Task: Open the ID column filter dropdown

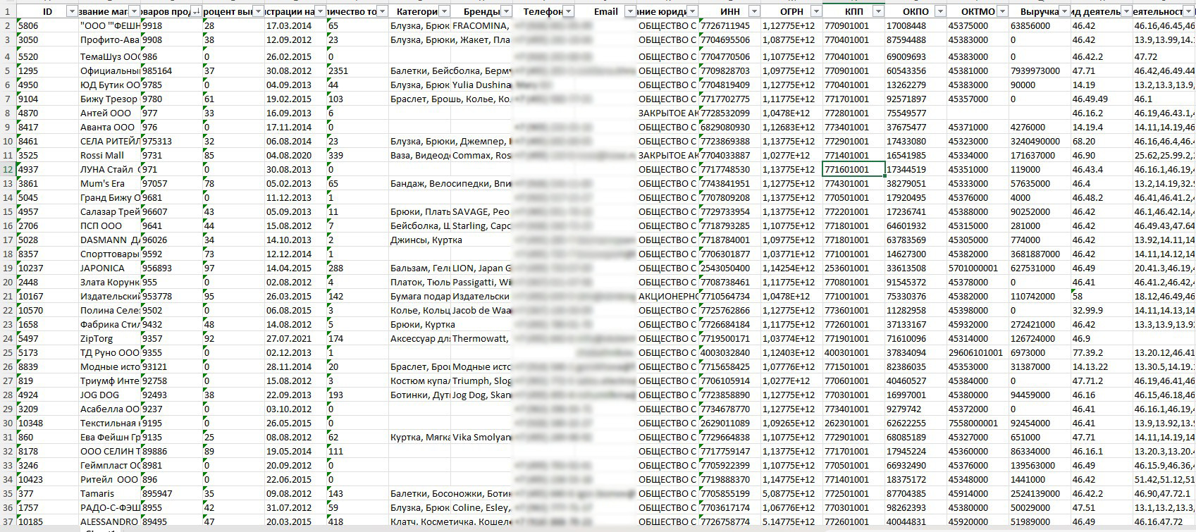Action: click(71, 11)
